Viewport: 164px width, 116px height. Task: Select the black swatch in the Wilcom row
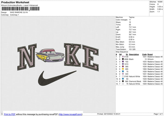pyautogui.click(x=123, y=59)
